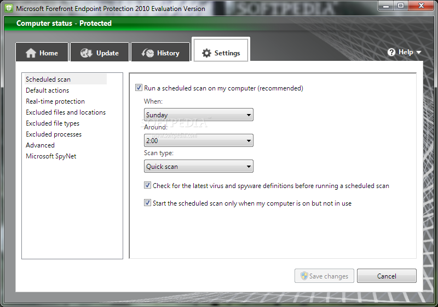Open Excluded file types settings

tap(53, 123)
